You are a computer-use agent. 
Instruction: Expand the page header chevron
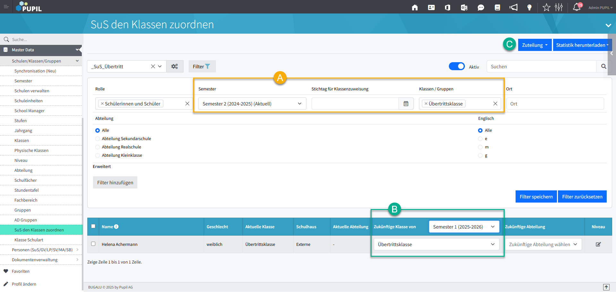(x=608, y=25)
